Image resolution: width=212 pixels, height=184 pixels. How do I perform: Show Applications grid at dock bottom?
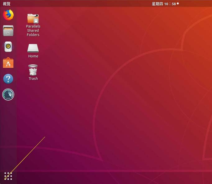[x=8, y=176]
